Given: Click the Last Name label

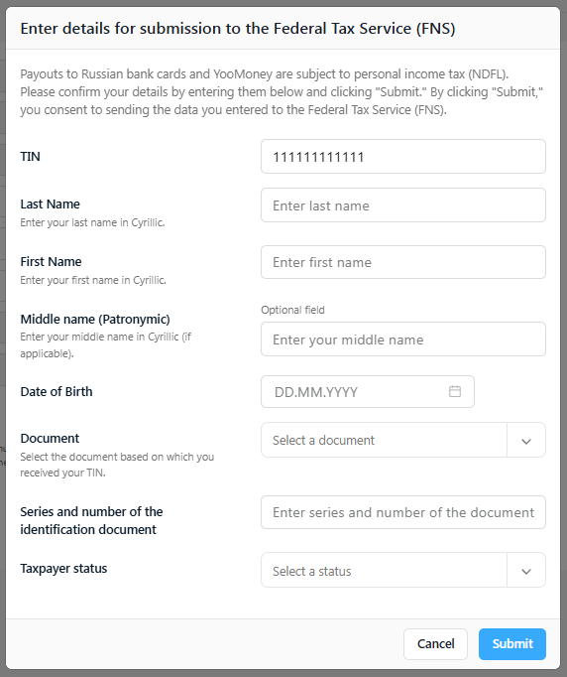Looking at the screenshot, I should [50, 203].
